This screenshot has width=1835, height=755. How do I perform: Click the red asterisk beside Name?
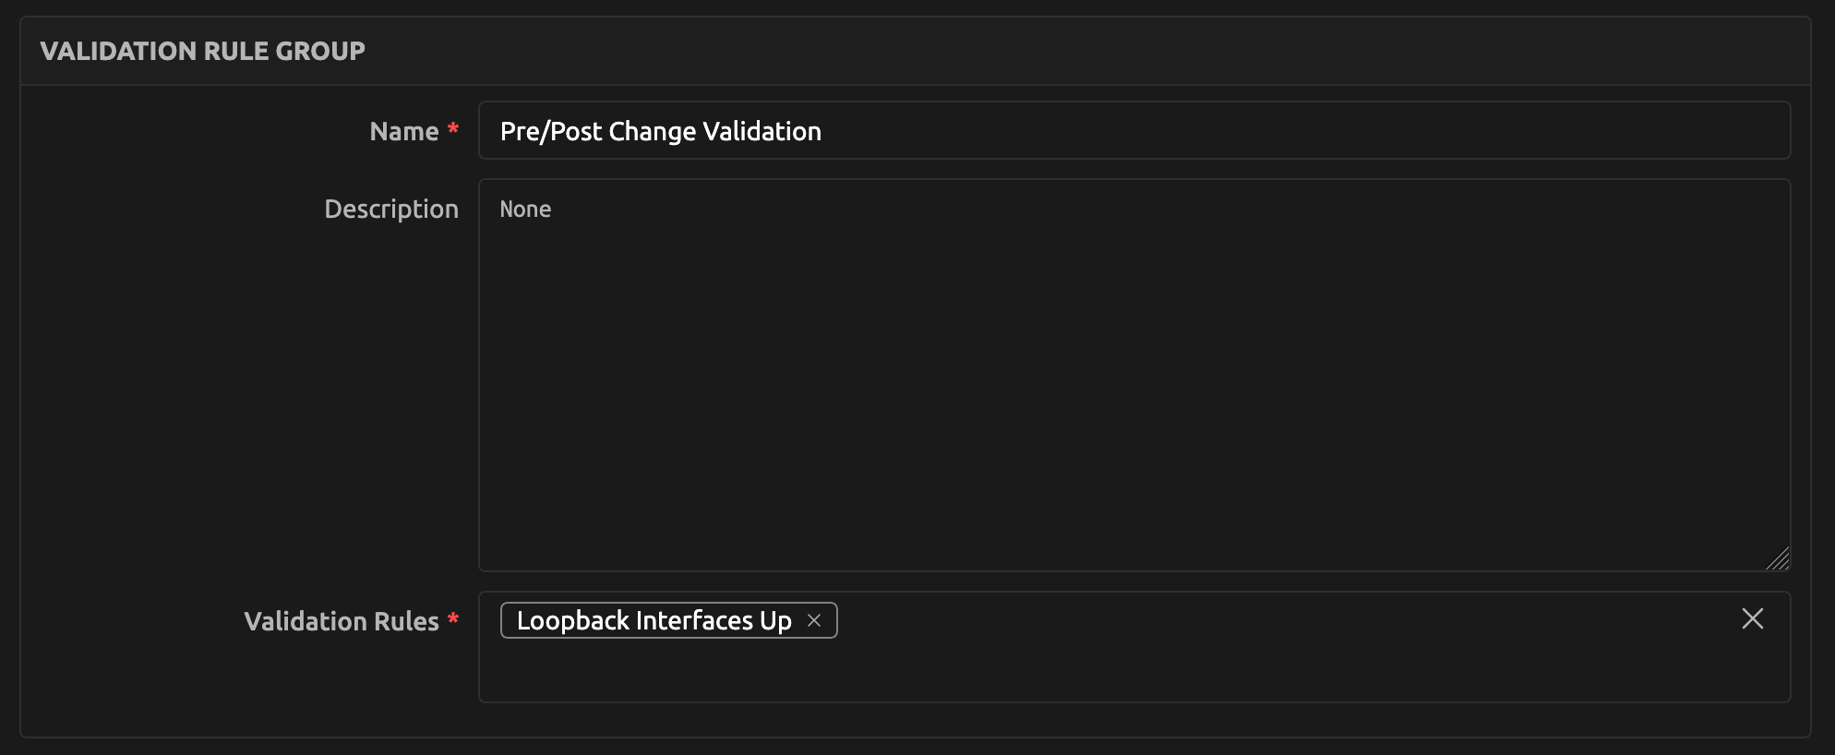(453, 129)
